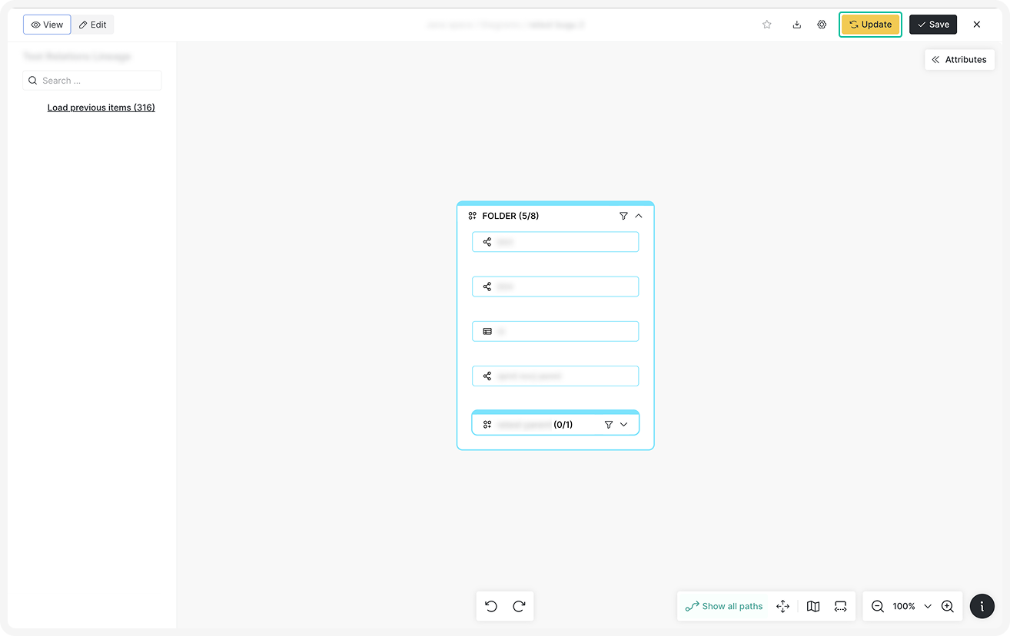The image size is (1010, 636).
Task: Click the yellow Update button
Action: pos(870,25)
